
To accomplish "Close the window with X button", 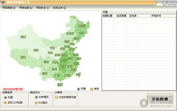I will coord(174,3).
